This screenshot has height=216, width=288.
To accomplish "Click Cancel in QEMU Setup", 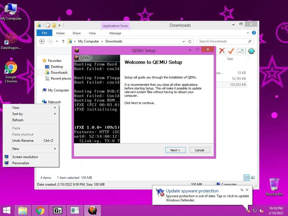I will click(200, 150).
